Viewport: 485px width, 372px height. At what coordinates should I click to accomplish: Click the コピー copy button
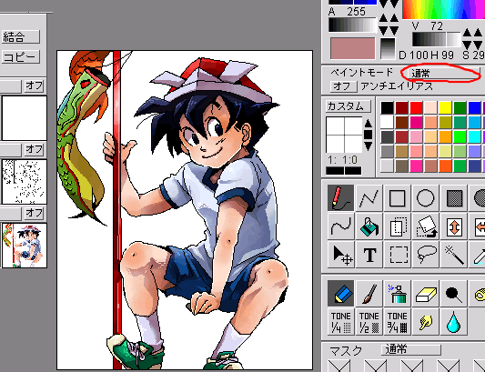[20, 56]
